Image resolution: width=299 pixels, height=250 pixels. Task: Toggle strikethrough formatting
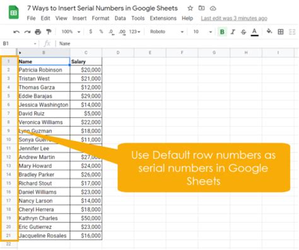(243, 32)
